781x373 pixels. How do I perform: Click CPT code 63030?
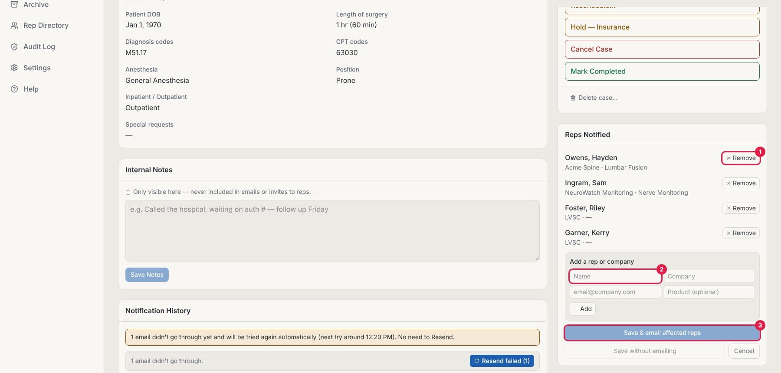click(347, 53)
